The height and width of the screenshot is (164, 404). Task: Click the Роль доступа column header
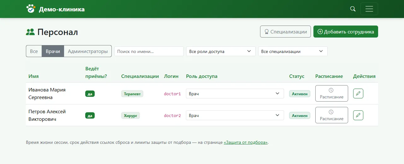pos(202,76)
